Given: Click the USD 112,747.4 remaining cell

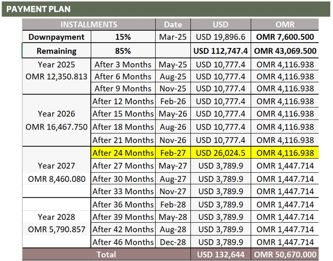Looking at the screenshot, I should (x=221, y=51).
